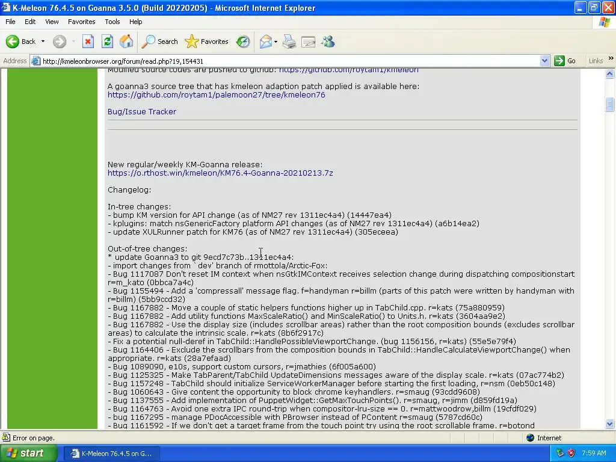Click the safely remove hardware tray icon

[x=560, y=454]
